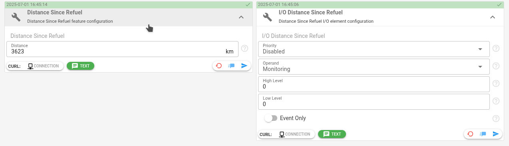
Task: Click the red reset icon in I/O Distance card
Action: pos(470,134)
